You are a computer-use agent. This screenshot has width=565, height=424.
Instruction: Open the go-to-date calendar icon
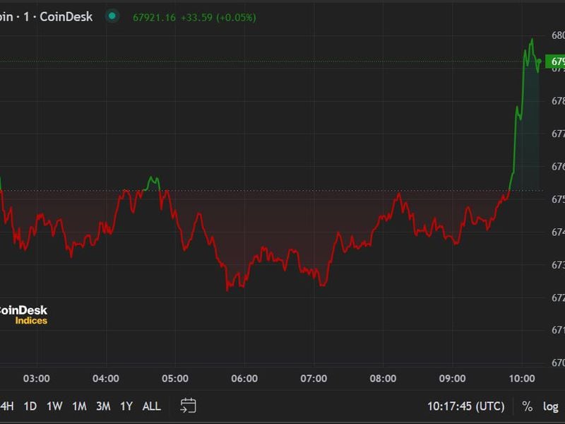(x=188, y=406)
